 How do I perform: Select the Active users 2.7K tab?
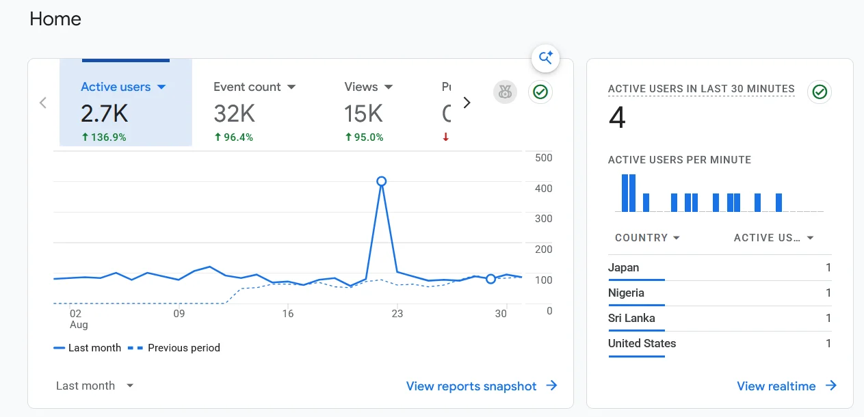pyautogui.click(x=126, y=103)
